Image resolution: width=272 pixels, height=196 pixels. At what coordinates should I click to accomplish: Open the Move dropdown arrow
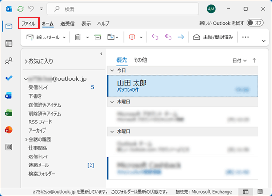tap(117, 37)
